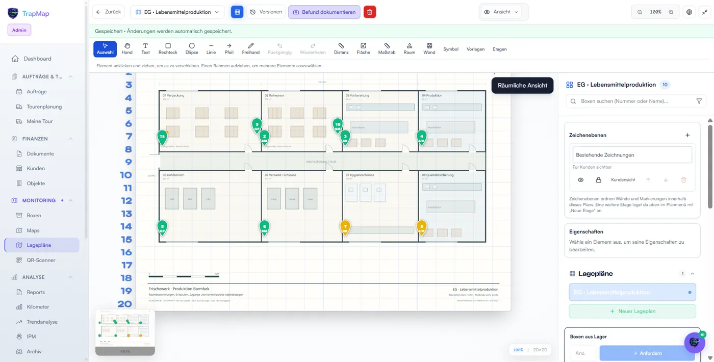Viewport: 714px width, 362px height.
Task: Select the Fläche area tool
Action: [363, 49]
